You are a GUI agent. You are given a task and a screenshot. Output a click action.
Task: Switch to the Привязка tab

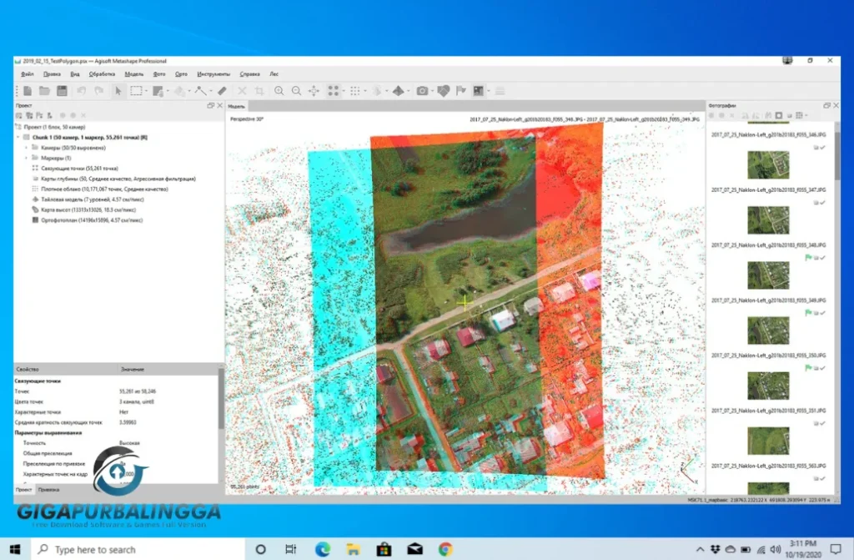coord(49,491)
